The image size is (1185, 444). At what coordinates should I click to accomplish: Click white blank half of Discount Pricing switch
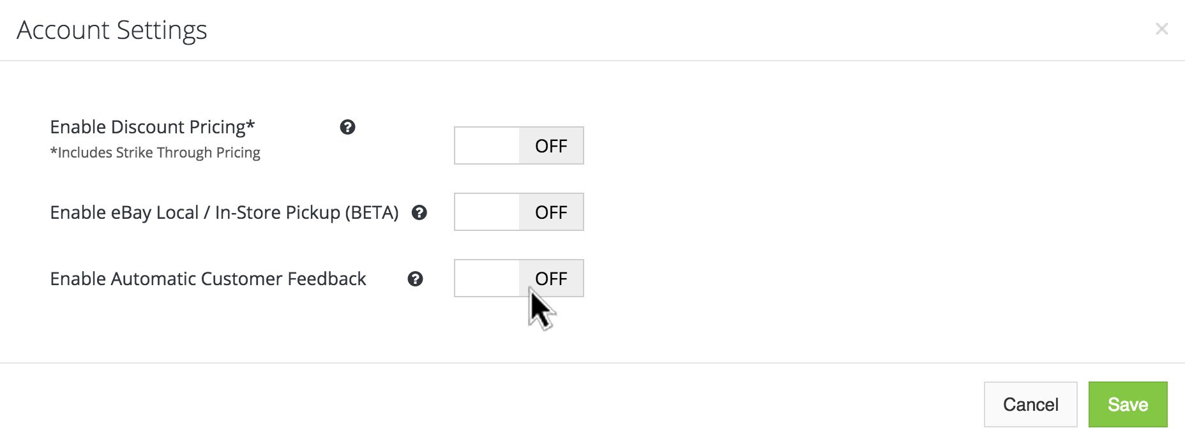487,145
